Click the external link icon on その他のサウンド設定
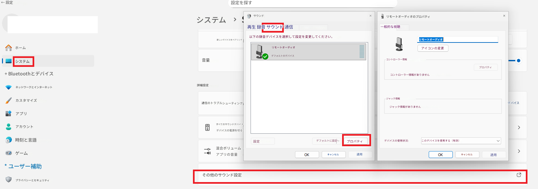538x189 pixels. coord(519,175)
